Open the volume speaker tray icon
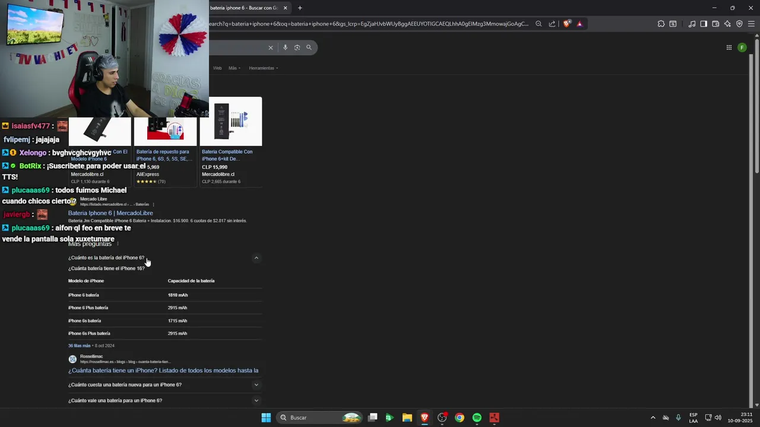Image resolution: width=760 pixels, height=427 pixels. [x=718, y=418]
